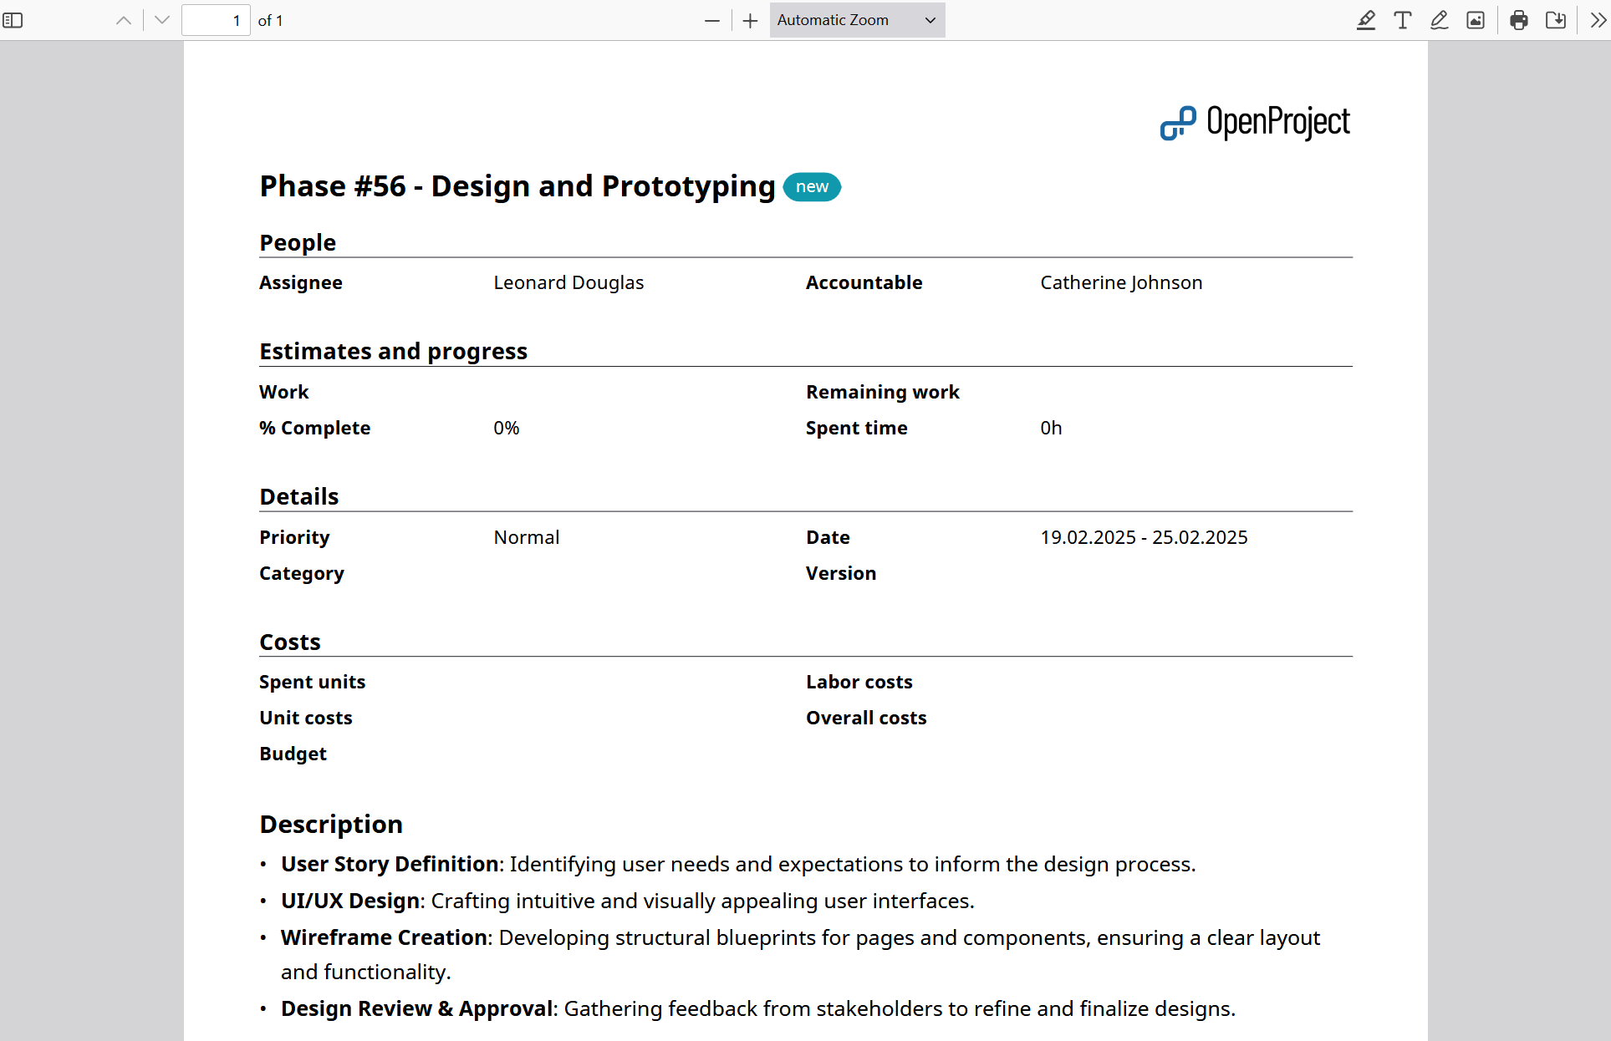
Task: Click the OpenProject logo
Action: (x=1255, y=122)
